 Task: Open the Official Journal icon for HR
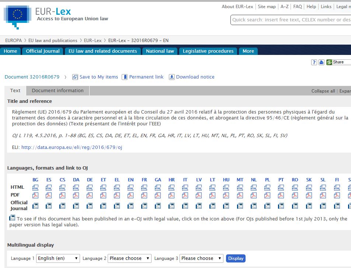[171, 206]
